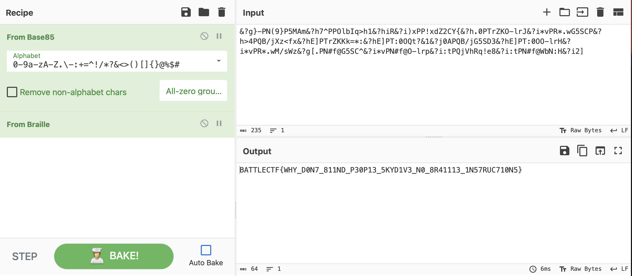Click the STEP button
The width and height of the screenshot is (632, 276).
click(x=25, y=256)
